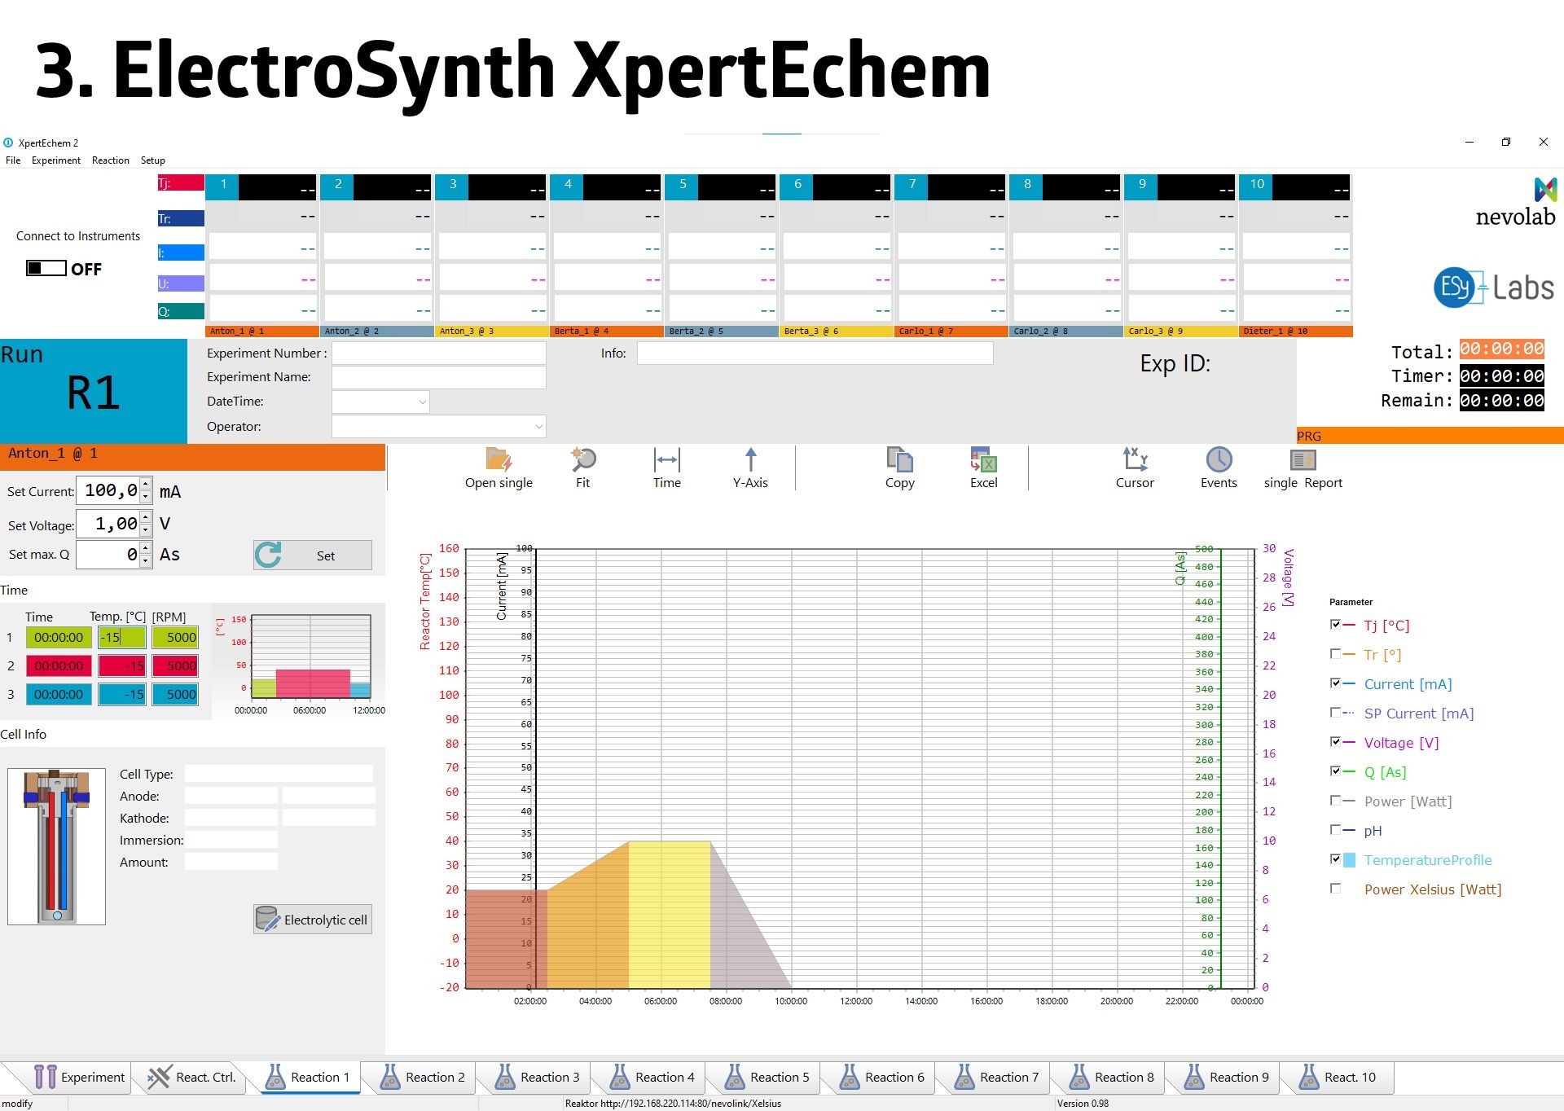Click the Set Current value field

(x=108, y=490)
